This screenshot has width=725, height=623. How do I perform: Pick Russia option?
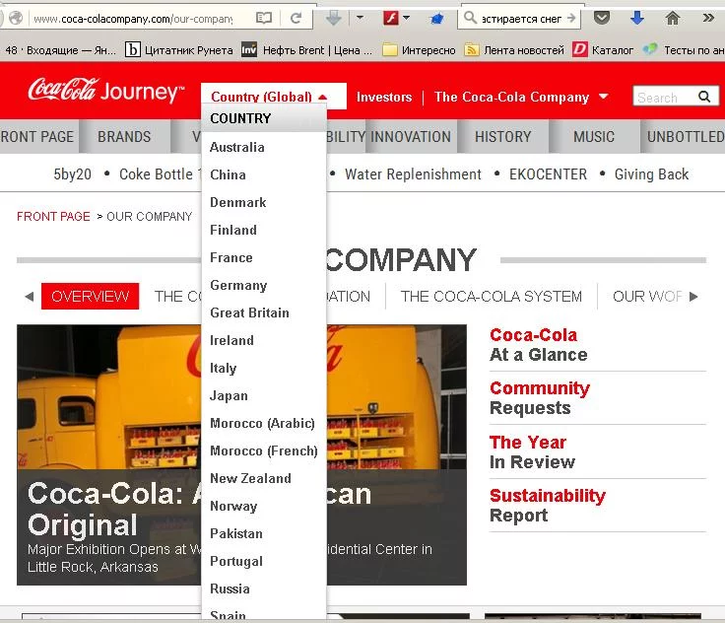coord(230,588)
